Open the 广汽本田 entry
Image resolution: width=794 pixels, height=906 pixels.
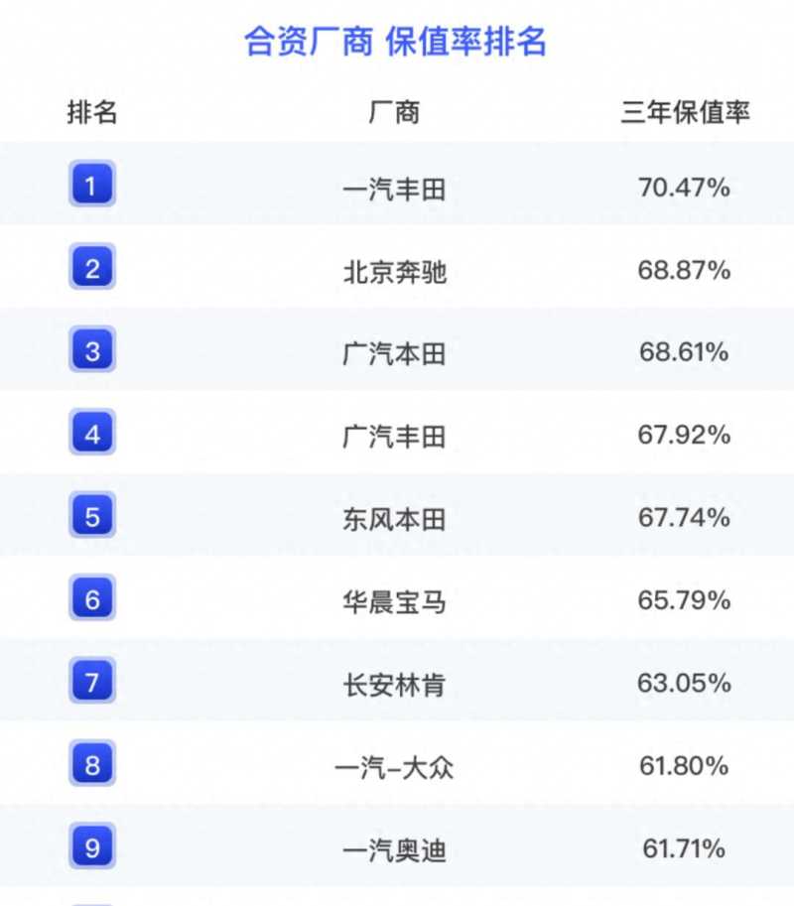[394, 354]
